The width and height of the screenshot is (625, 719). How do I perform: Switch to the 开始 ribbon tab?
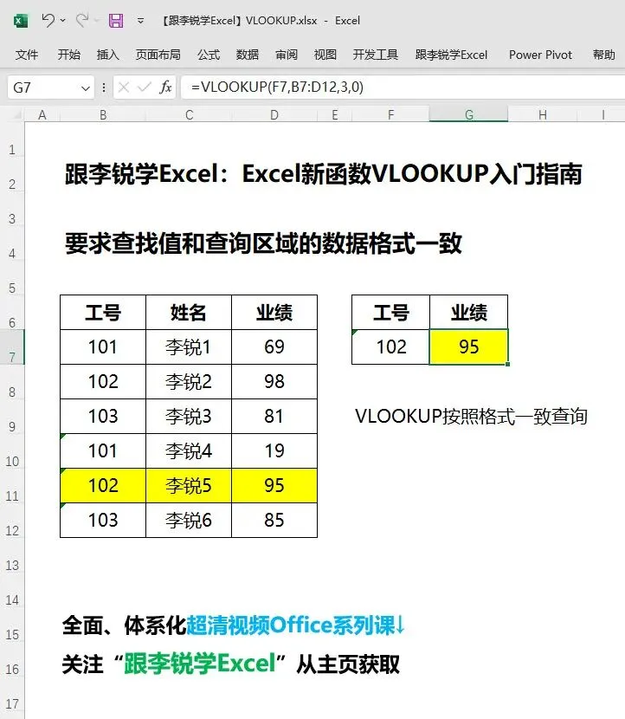click(x=68, y=55)
